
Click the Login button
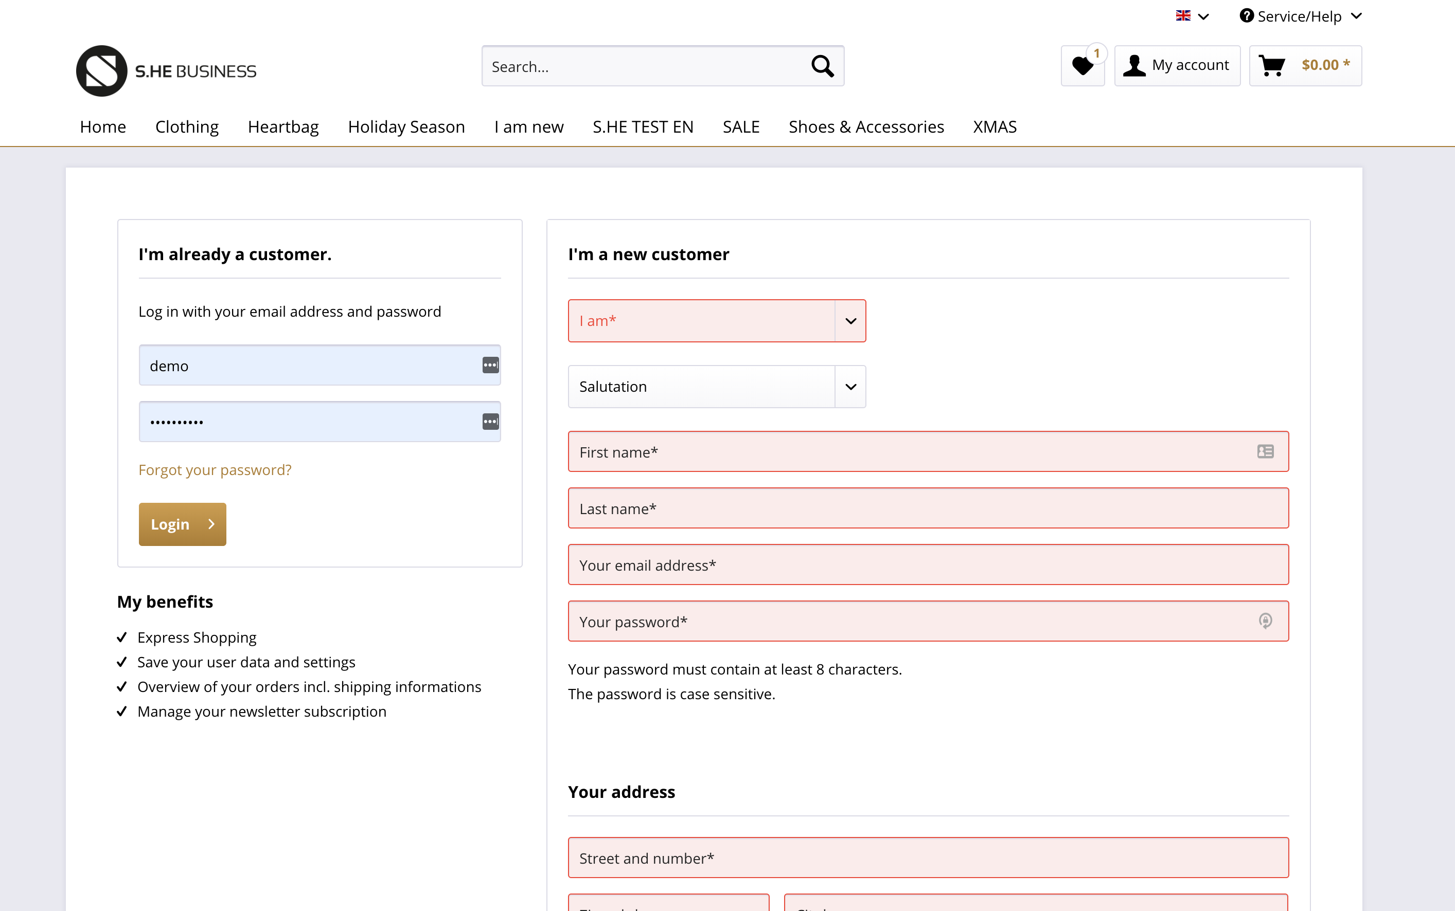coord(182,524)
